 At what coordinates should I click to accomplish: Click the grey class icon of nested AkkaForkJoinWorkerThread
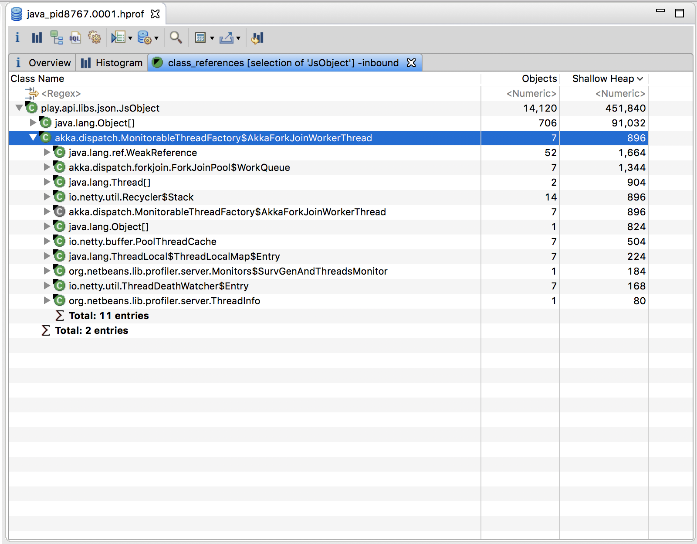[x=59, y=211]
